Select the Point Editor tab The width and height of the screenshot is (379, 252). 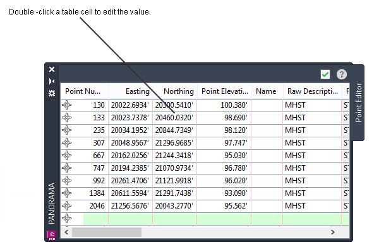click(359, 103)
